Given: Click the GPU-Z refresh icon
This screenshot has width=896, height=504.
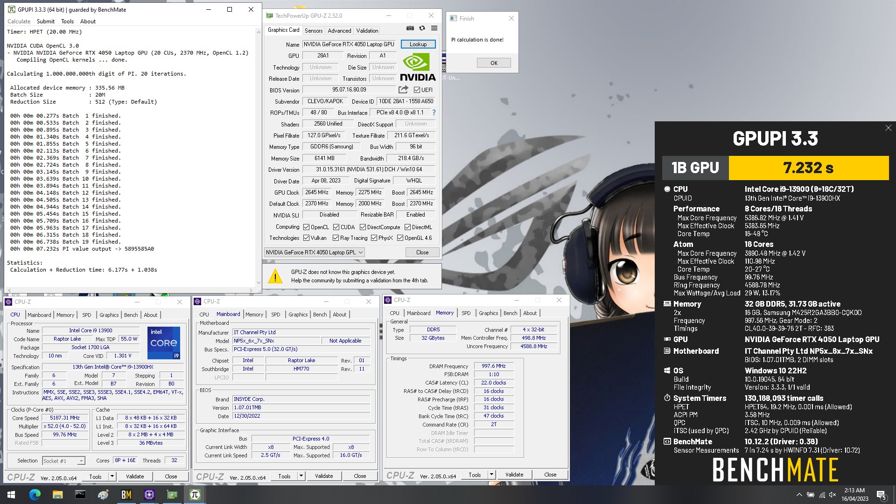Looking at the screenshot, I should (422, 28).
